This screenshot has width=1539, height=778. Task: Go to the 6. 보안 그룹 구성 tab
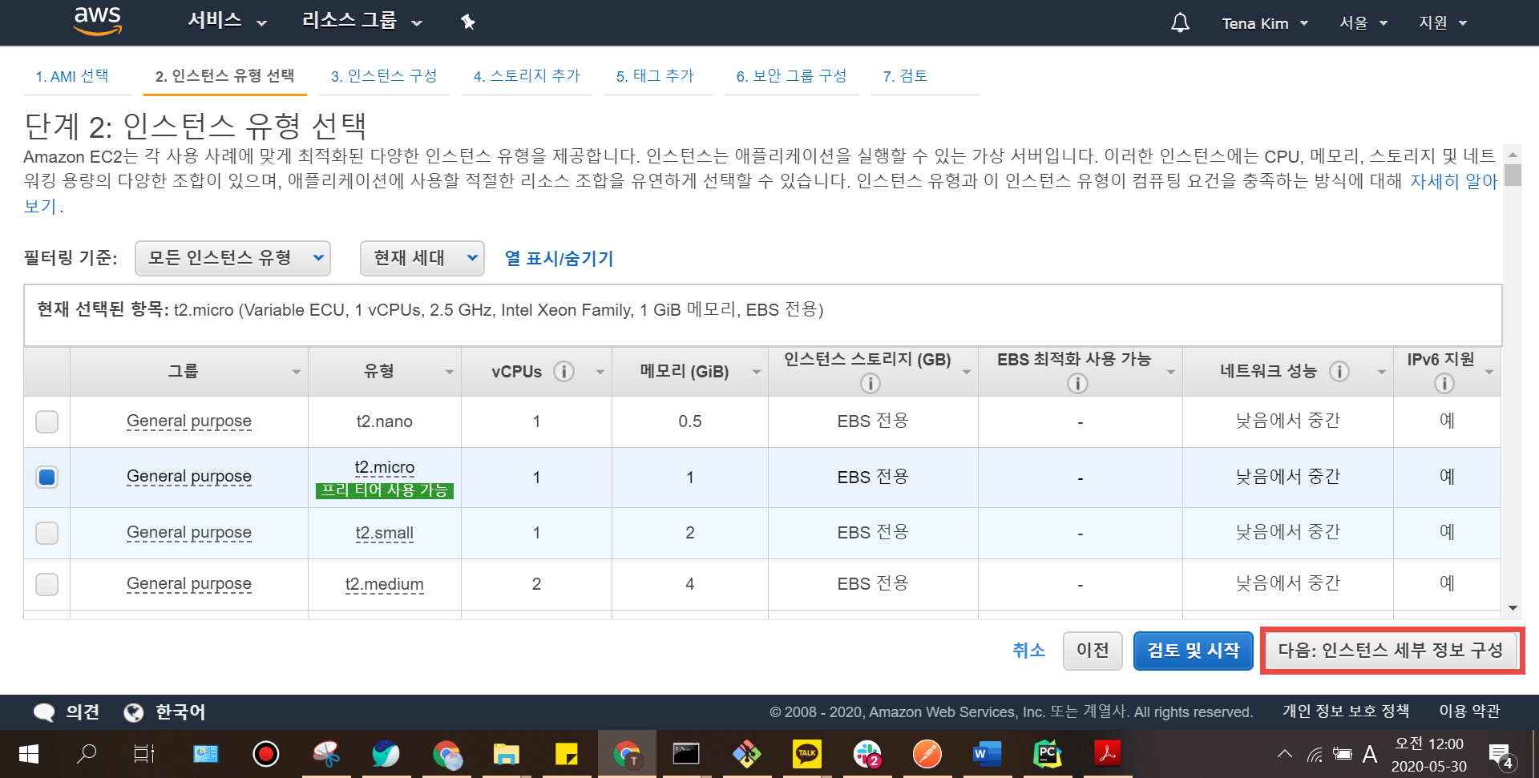point(792,76)
